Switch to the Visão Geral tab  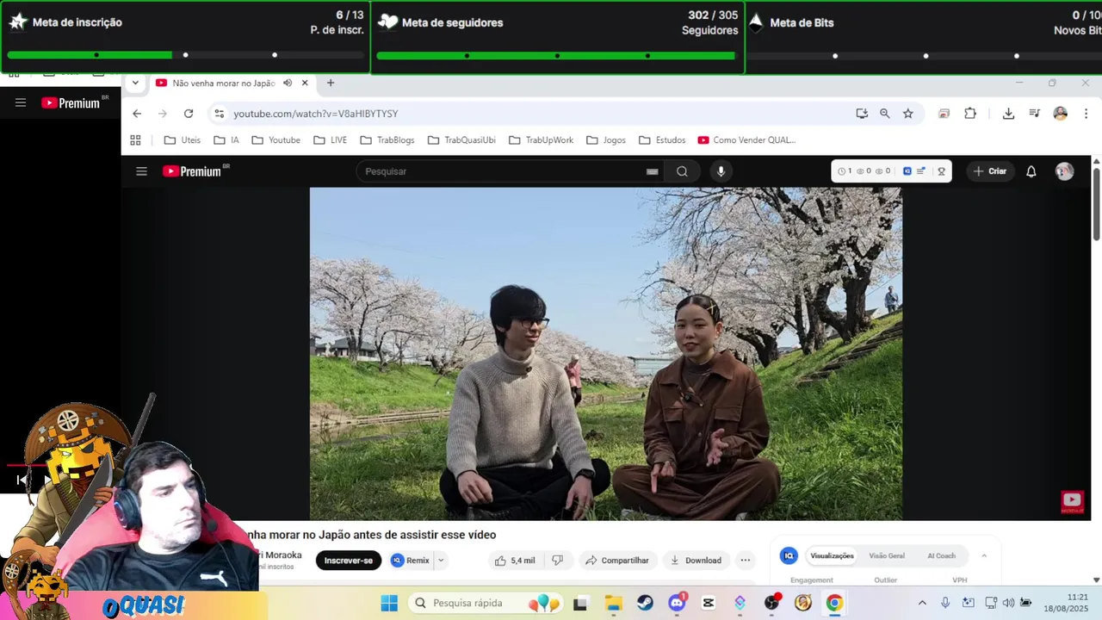887,555
